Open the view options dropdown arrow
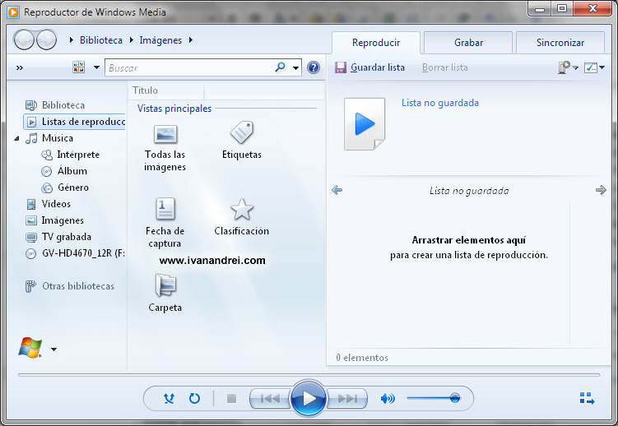This screenshot has height=426, width=618. pos(96,67)
